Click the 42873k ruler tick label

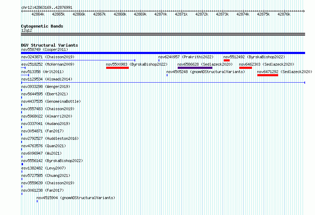click(222, 14)
